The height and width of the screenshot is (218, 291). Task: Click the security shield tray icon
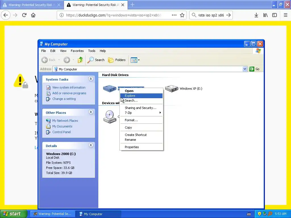[259, 214]
